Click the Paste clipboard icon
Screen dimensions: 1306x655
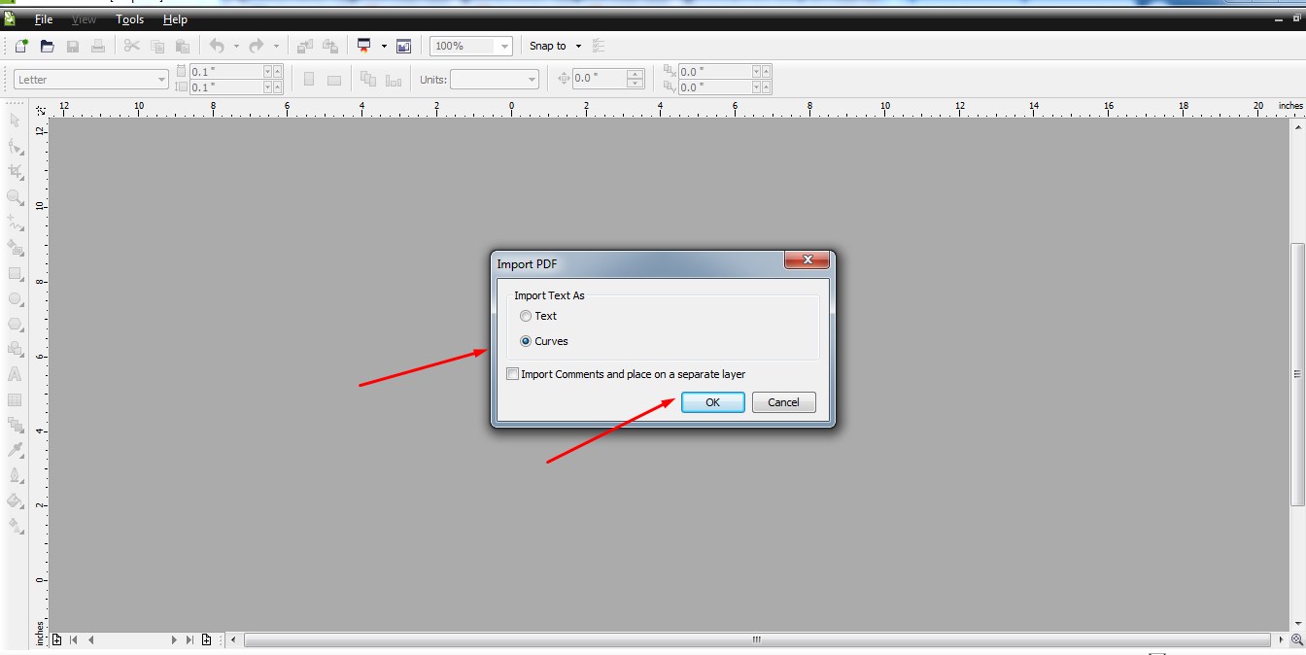point(182,46)
